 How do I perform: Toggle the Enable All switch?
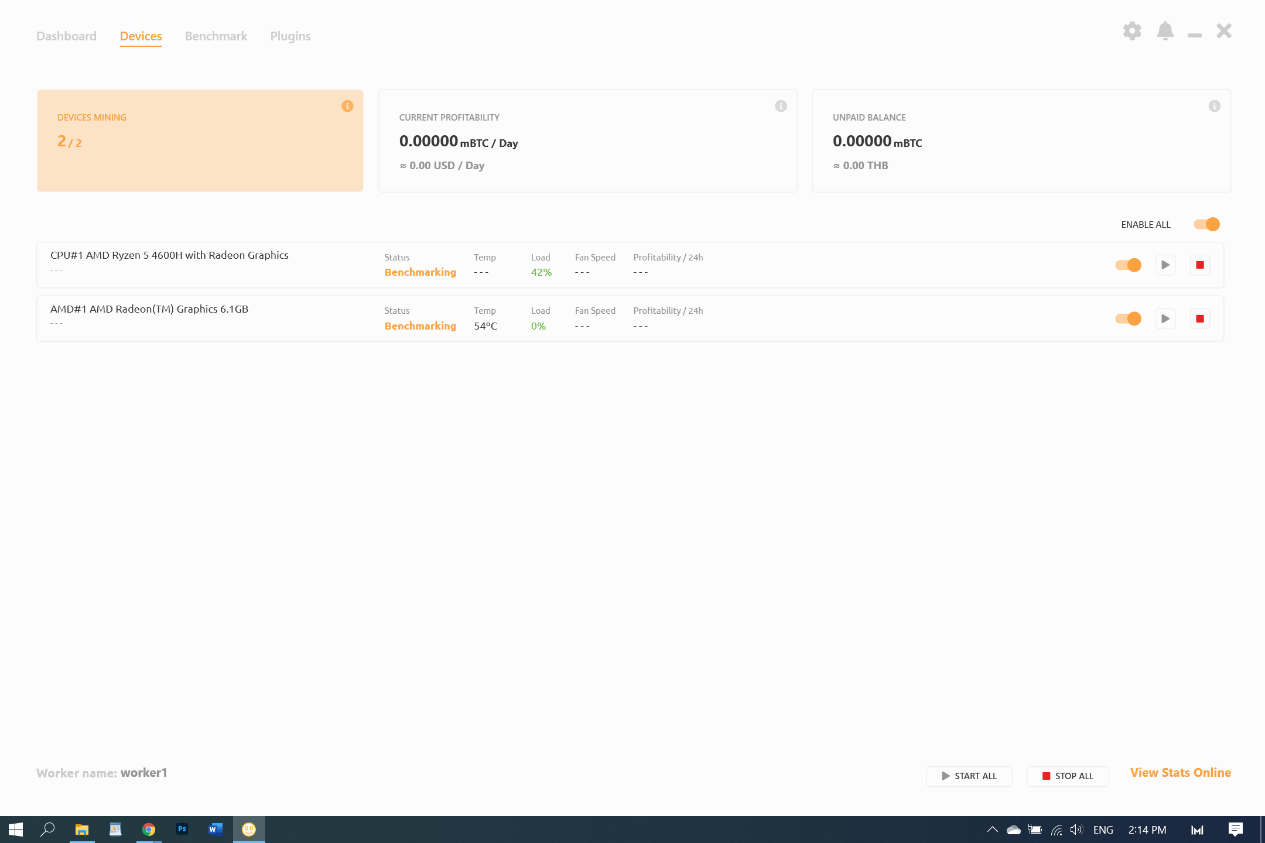coord(1206,224)
